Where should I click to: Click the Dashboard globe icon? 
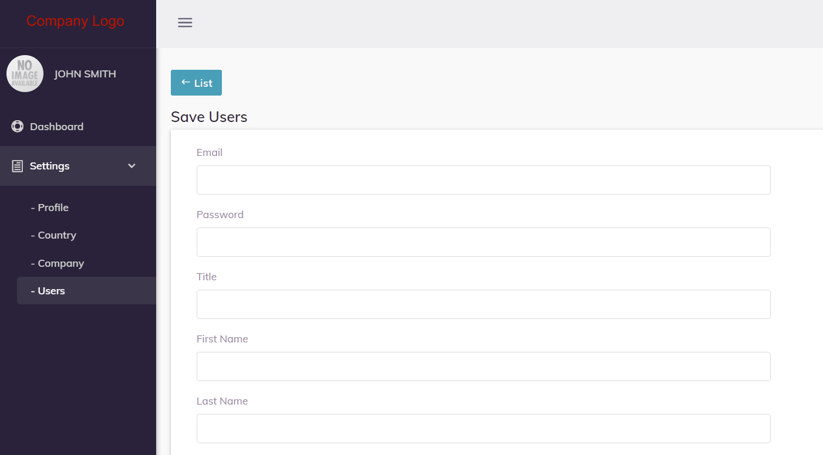click(17, 126)
